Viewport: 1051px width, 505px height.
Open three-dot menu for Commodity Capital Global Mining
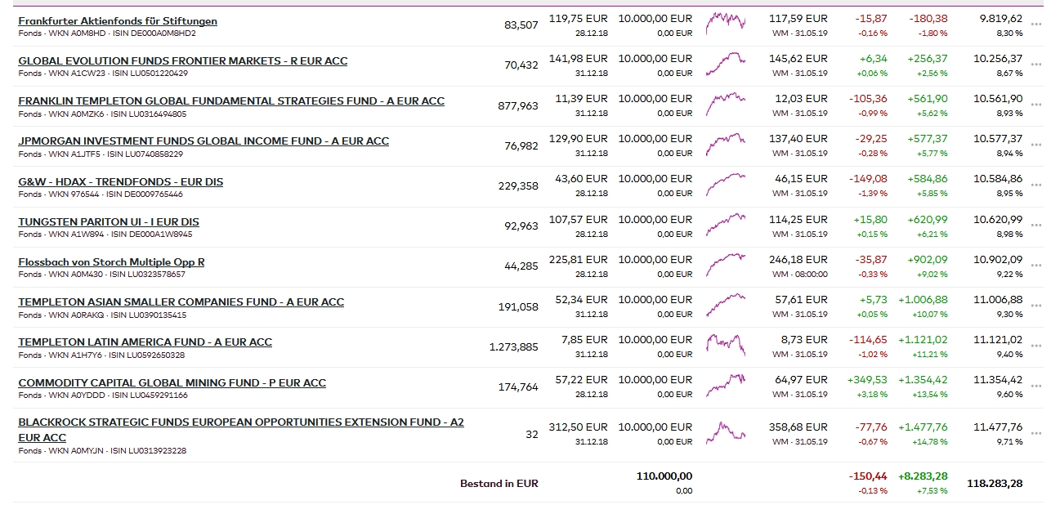(x=1036, y=386)
